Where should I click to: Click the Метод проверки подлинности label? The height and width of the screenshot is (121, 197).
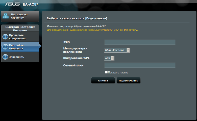[75, 50]
